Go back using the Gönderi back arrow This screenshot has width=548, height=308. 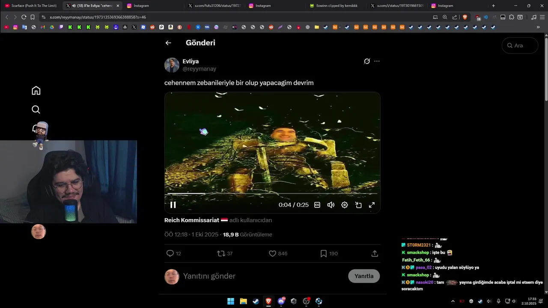(x=168, y=43)
